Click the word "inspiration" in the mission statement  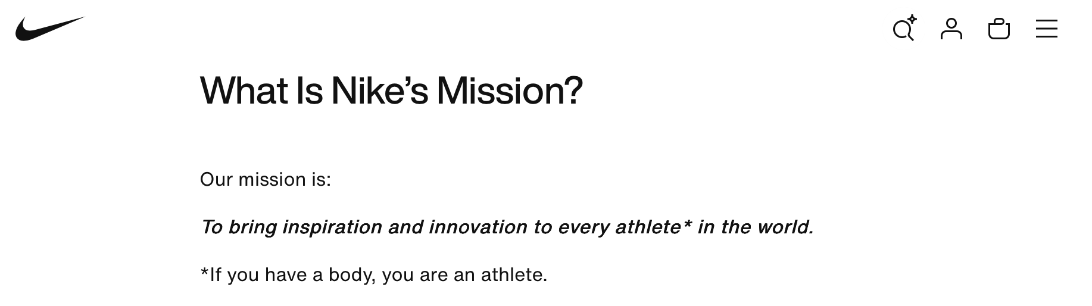[332, 227]
